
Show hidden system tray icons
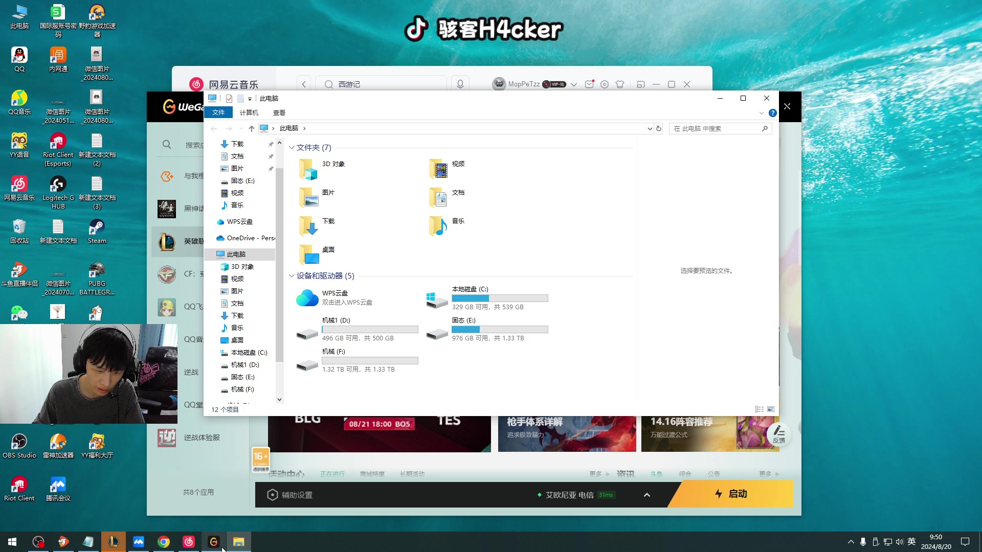click(x=851, y=542)
